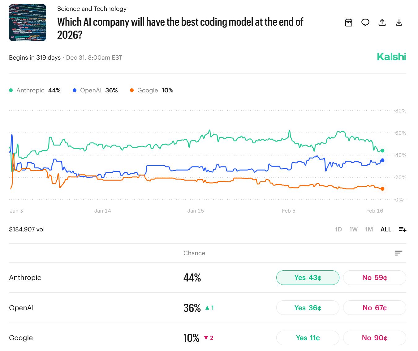Open the calendar icon in header
The width and height of the screenshot is (418, 351).
pyautogui.click(x=349, y=23)
